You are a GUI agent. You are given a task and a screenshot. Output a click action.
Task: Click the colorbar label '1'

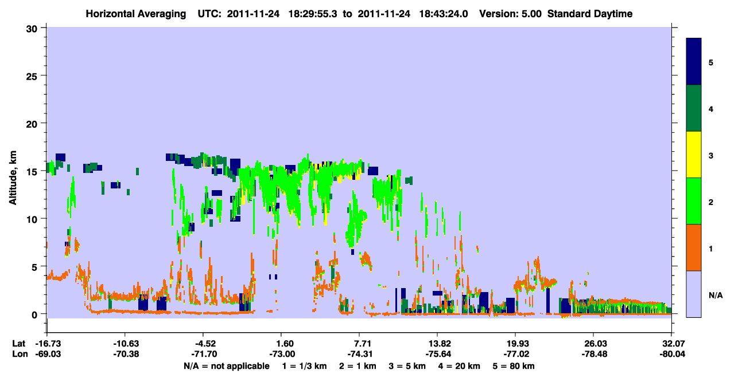tap(711, 247)
